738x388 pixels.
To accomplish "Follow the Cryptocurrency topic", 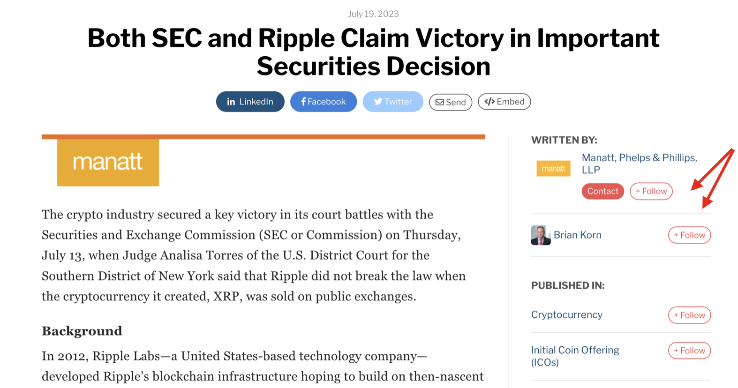I will click(x=689, y=315).
